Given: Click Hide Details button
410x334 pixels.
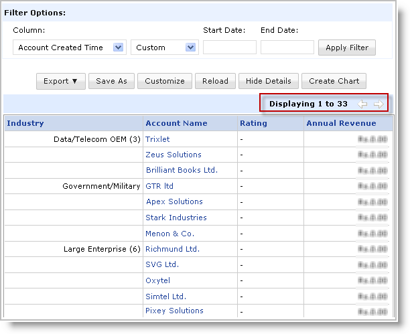Looking at the screenshot, I should 268,81.
